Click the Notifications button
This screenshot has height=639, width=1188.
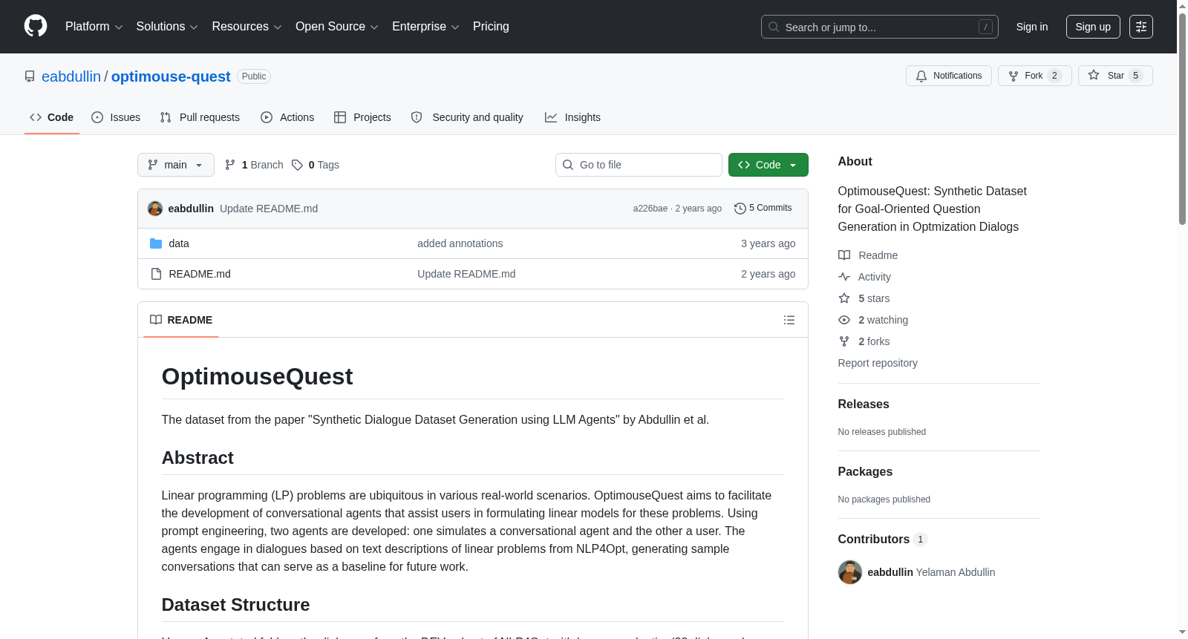(949, 76)
